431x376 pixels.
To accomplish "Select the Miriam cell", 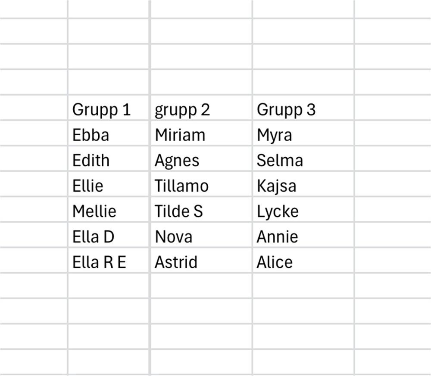I will (180, 135).
